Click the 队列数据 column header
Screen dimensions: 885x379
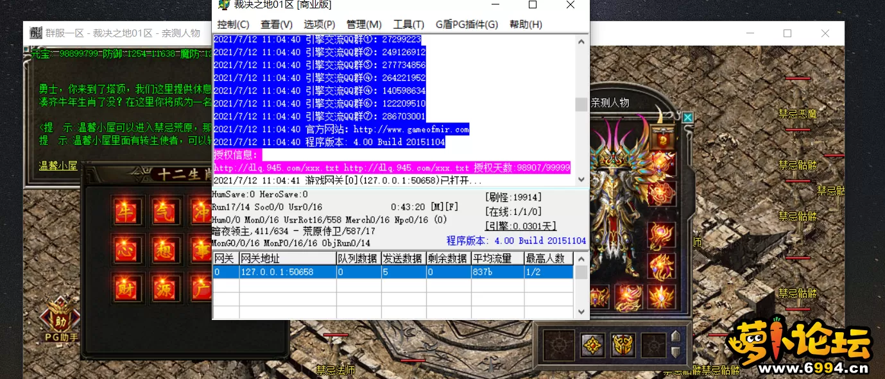click(x=358, y=258)
